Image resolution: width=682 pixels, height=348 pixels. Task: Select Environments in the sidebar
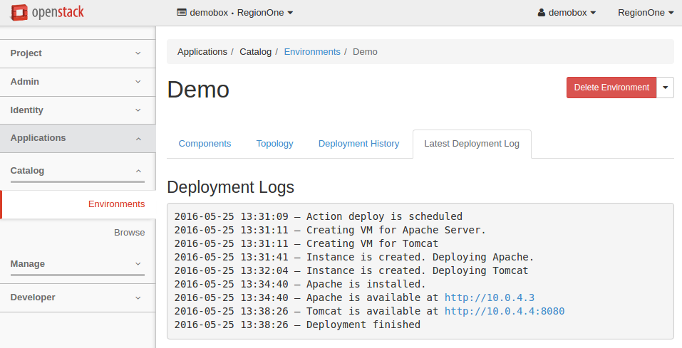[x=116, y=204]
